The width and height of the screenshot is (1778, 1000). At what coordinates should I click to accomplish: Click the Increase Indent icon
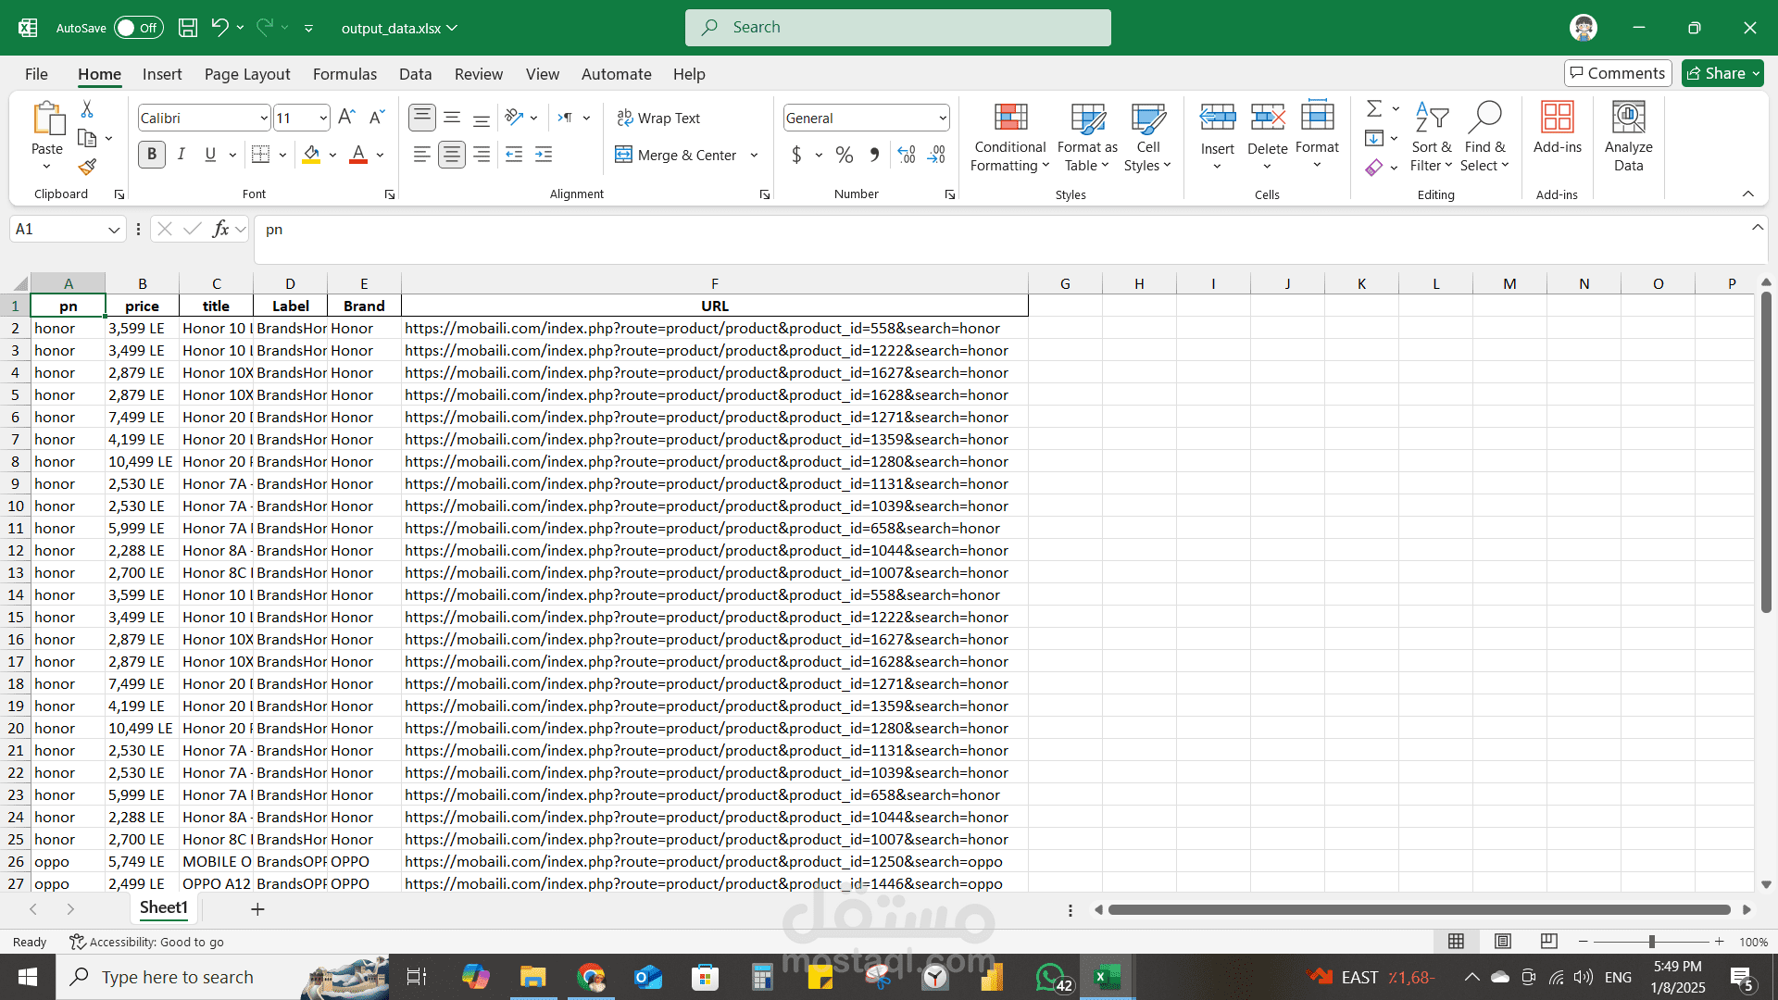(544, 155)
